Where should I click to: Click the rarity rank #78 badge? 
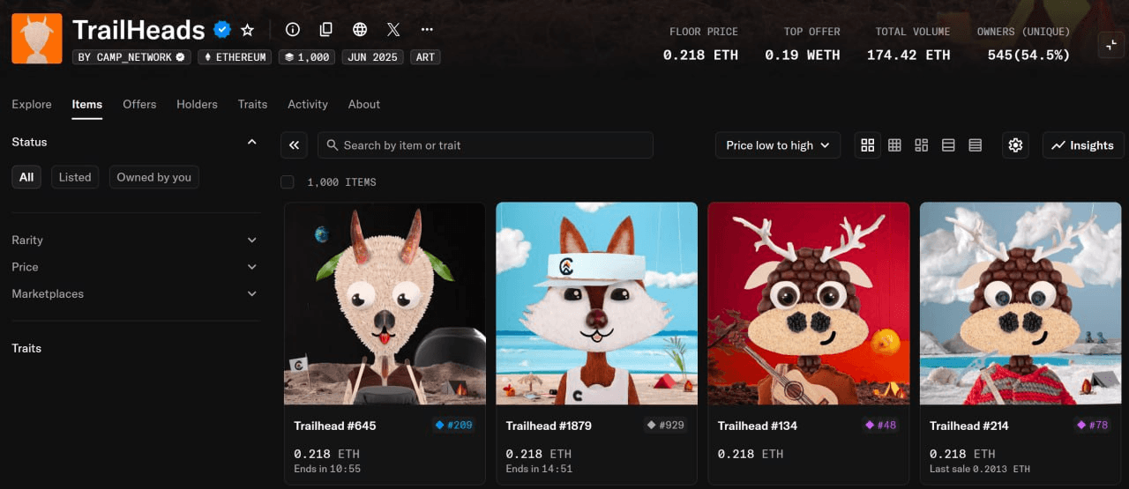1092,425
